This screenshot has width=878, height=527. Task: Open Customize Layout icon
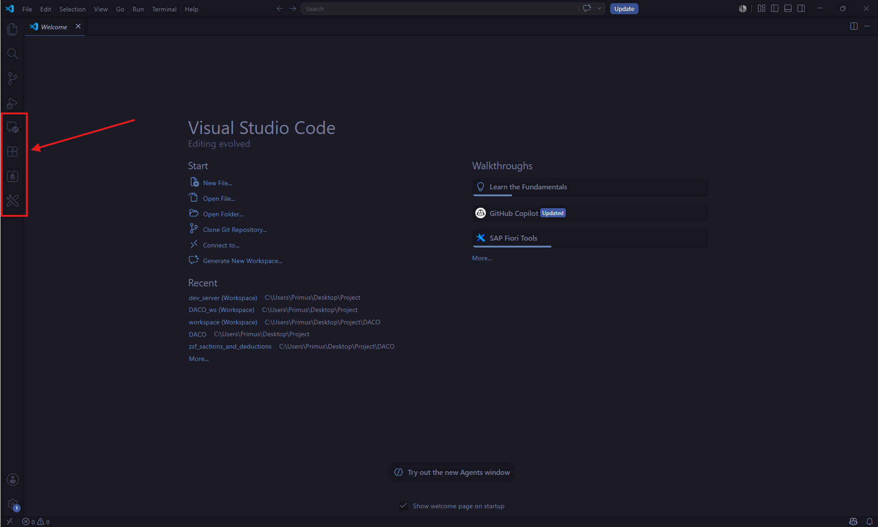(761, 8)
